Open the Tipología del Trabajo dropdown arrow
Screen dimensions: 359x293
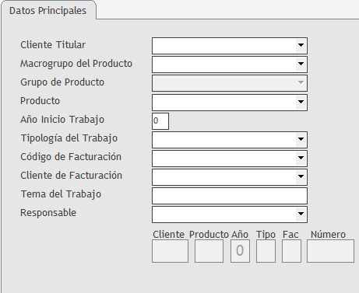coord(301,139)
